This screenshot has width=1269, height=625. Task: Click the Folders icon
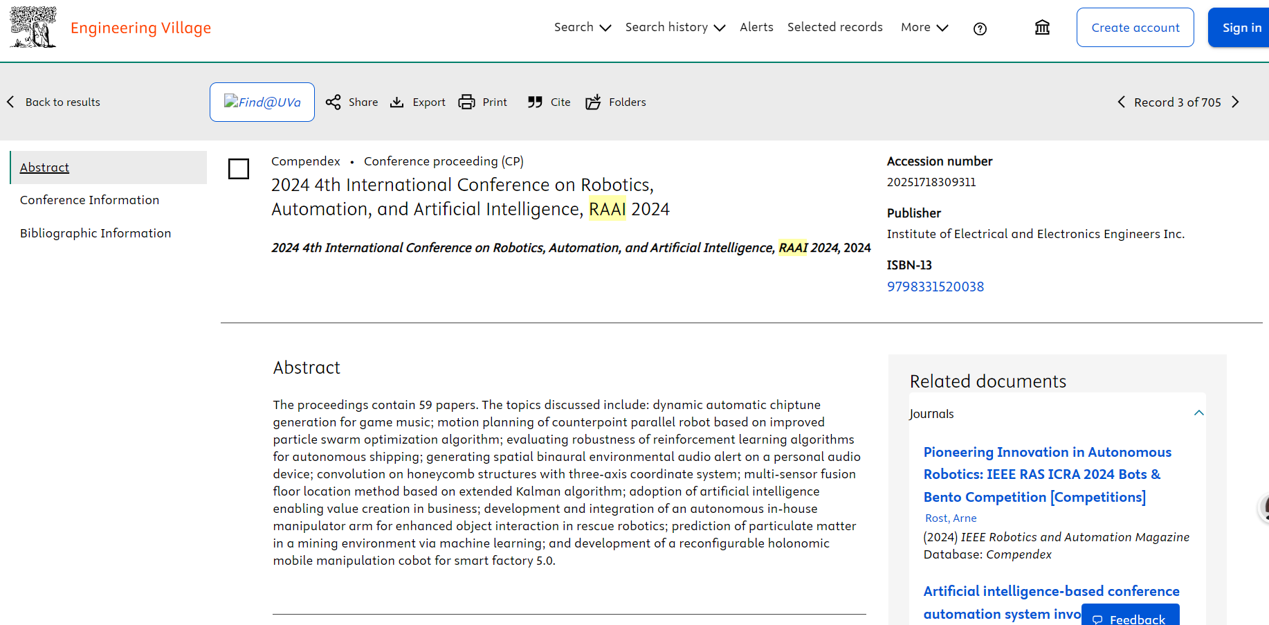pyautogui.click(x=593, y=102)
